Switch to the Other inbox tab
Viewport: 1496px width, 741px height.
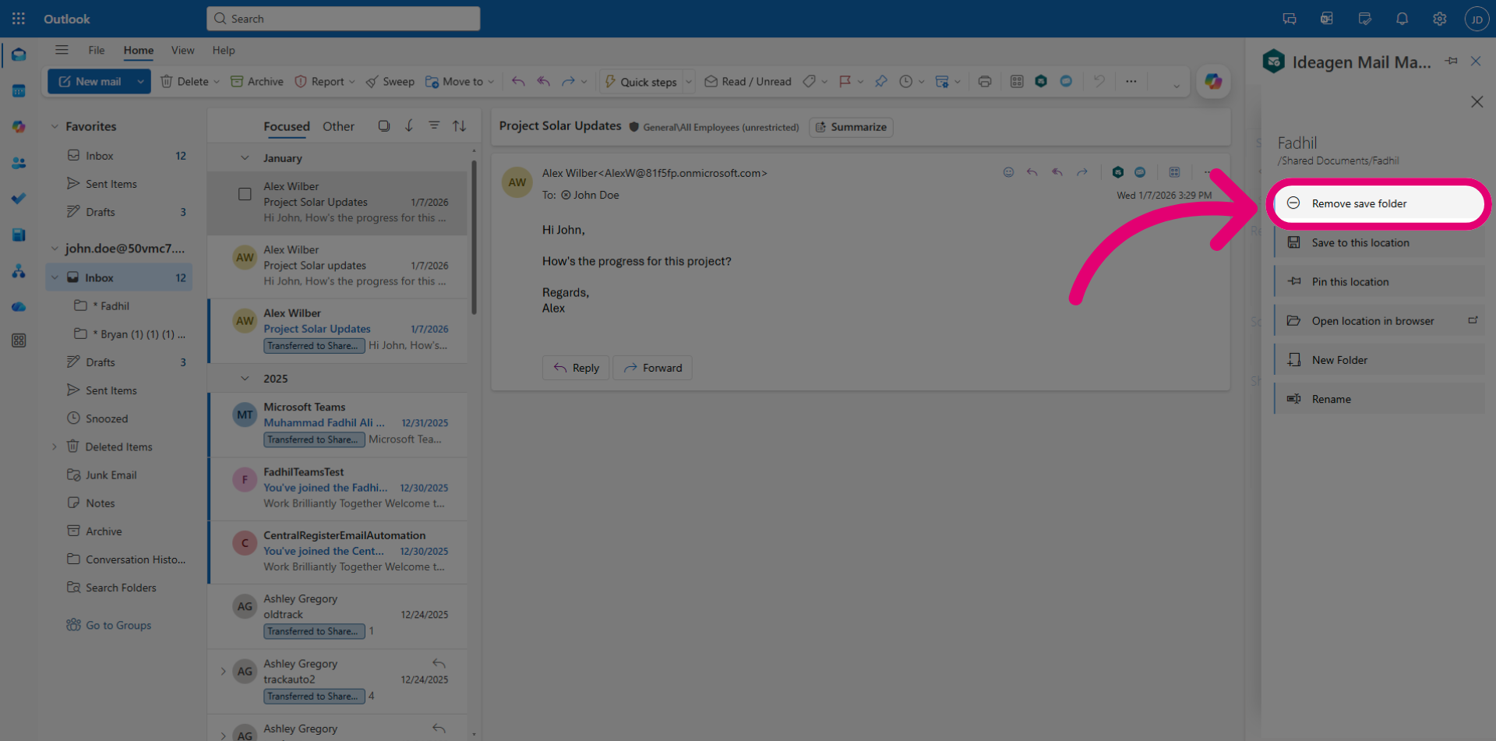tap(338, 126)
